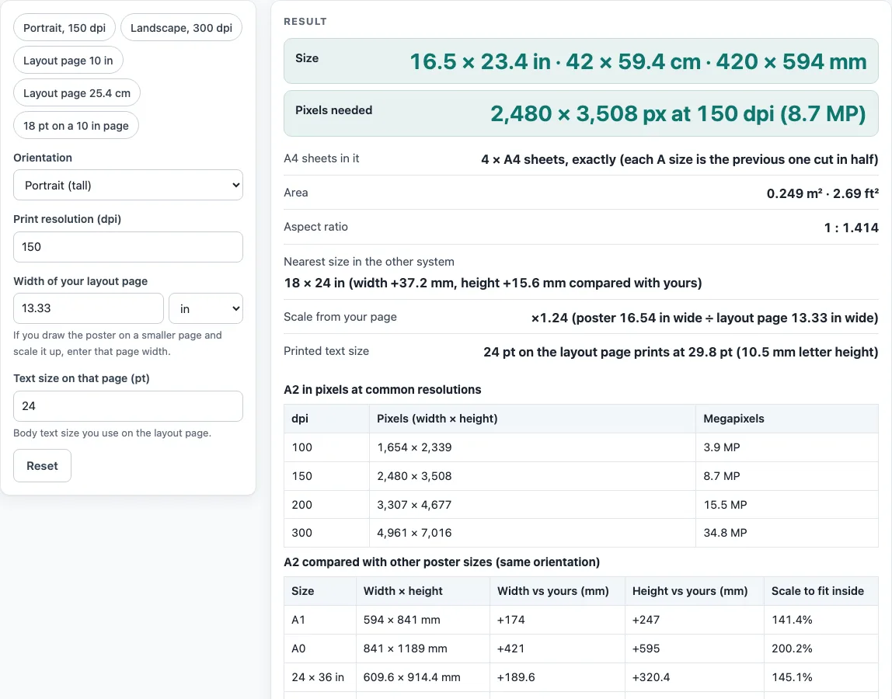The height and width of the screenshot is (699, 892).
Task: Select the Portrait, 150 dpi preset
Action: point(64,28)
